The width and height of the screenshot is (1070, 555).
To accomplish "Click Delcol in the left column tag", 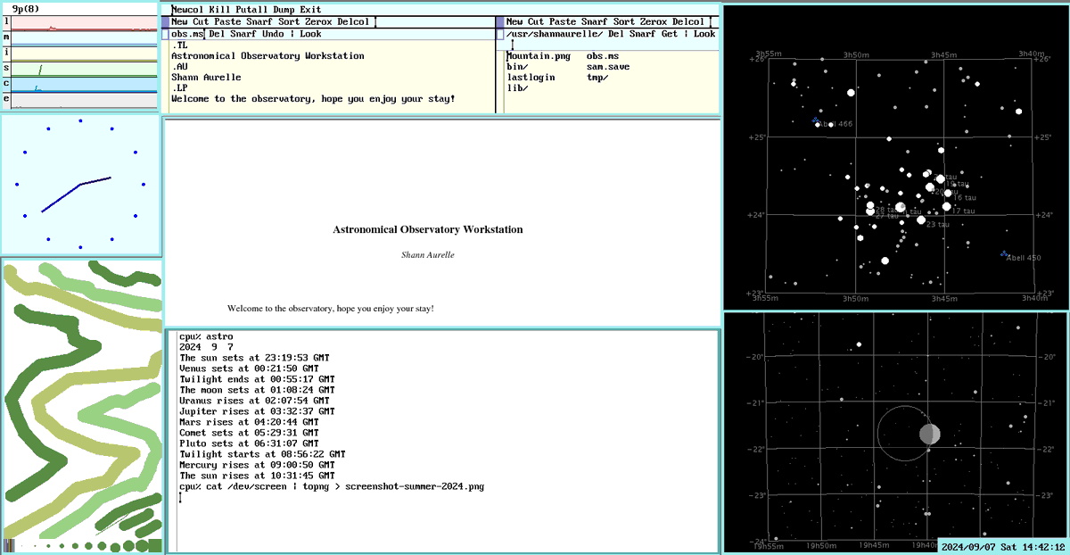I will tap(353, 21).
